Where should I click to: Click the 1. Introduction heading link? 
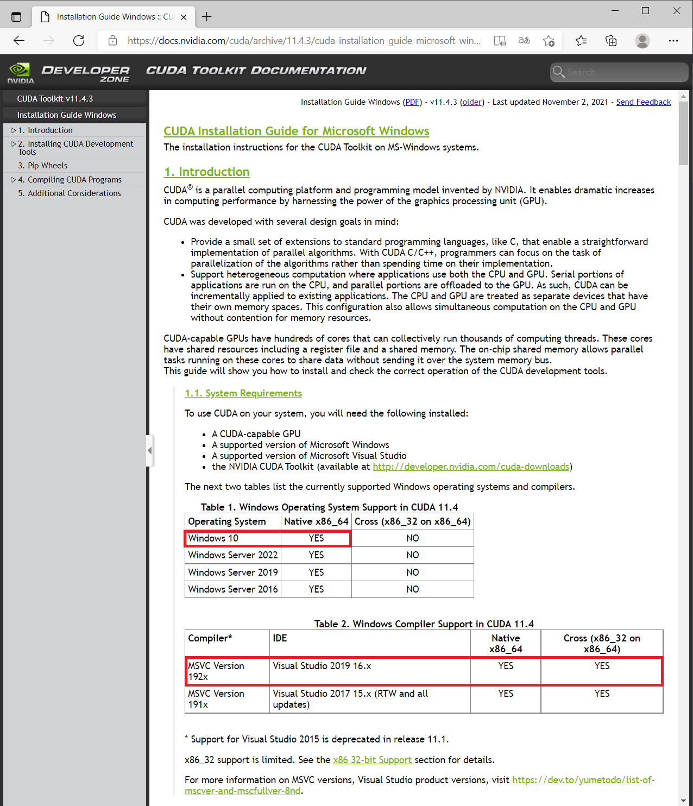click(206, 172)
